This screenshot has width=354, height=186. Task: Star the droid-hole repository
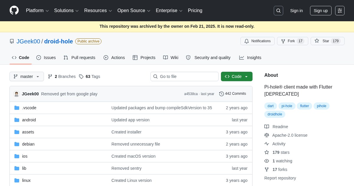coord(327,41)
